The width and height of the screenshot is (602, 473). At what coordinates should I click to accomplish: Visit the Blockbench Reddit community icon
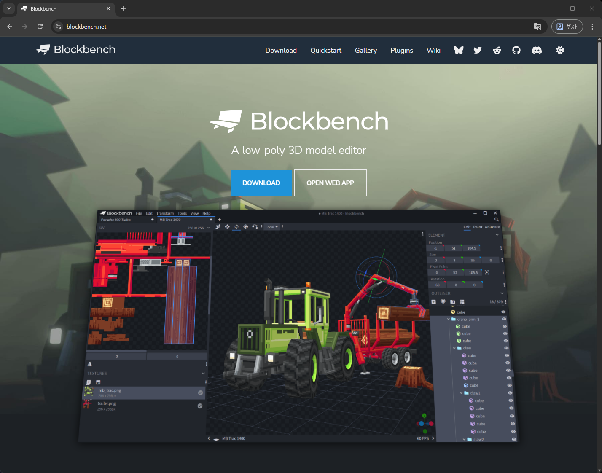point(497,50)
